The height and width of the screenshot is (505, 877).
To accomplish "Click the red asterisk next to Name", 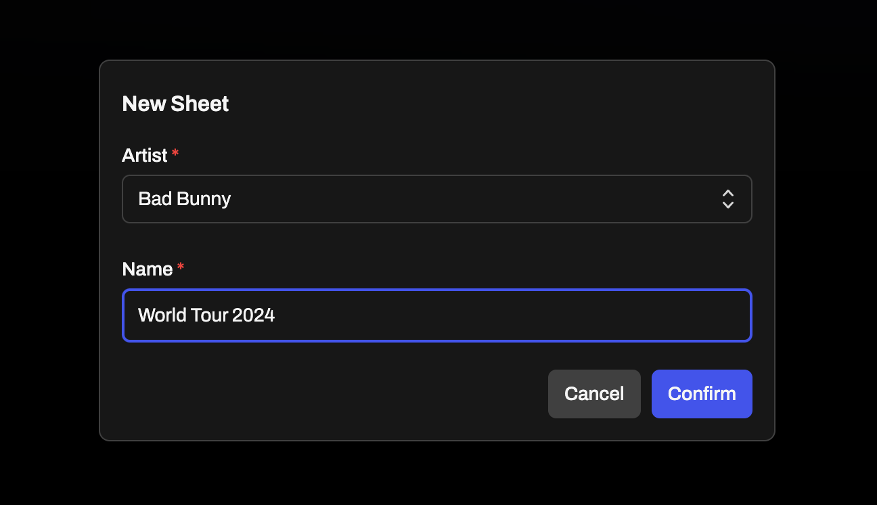I will (180, 267).
